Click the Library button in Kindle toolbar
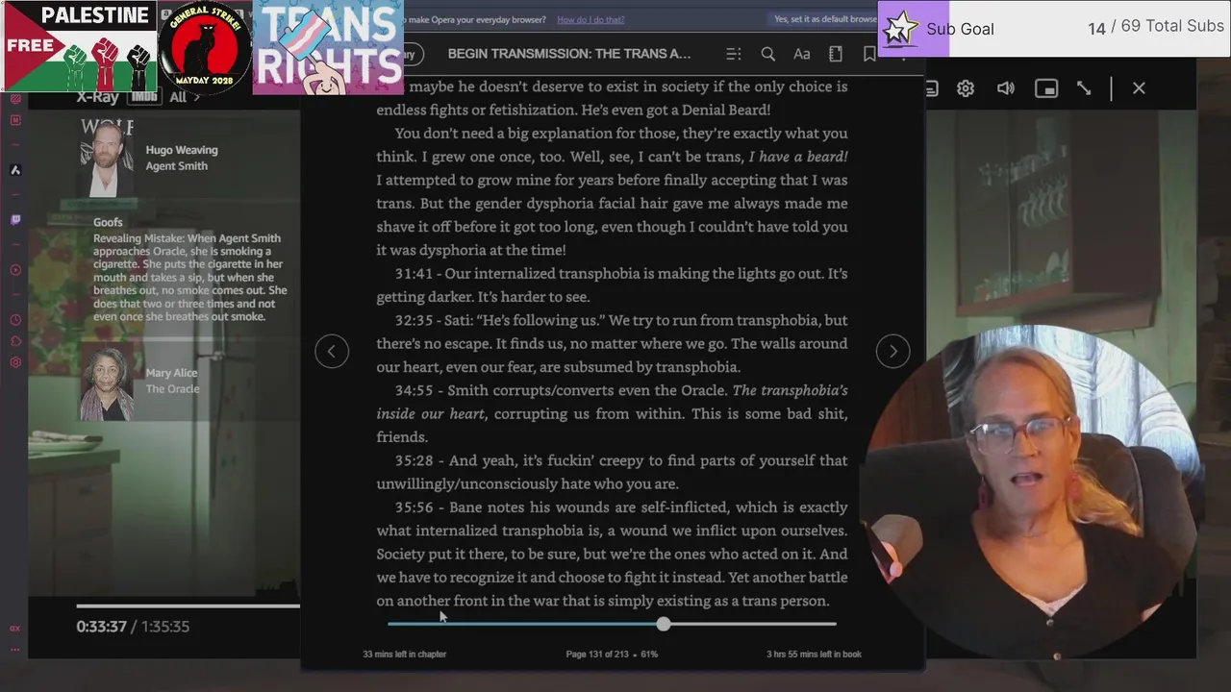 [x=414, y=55]
